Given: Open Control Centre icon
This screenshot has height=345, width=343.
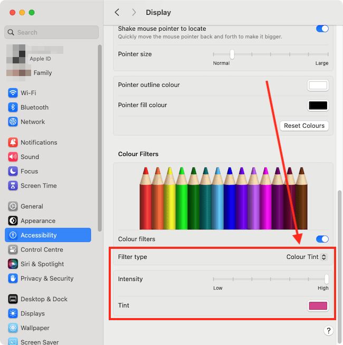Looking at the screenshot, I should point(13,250).
